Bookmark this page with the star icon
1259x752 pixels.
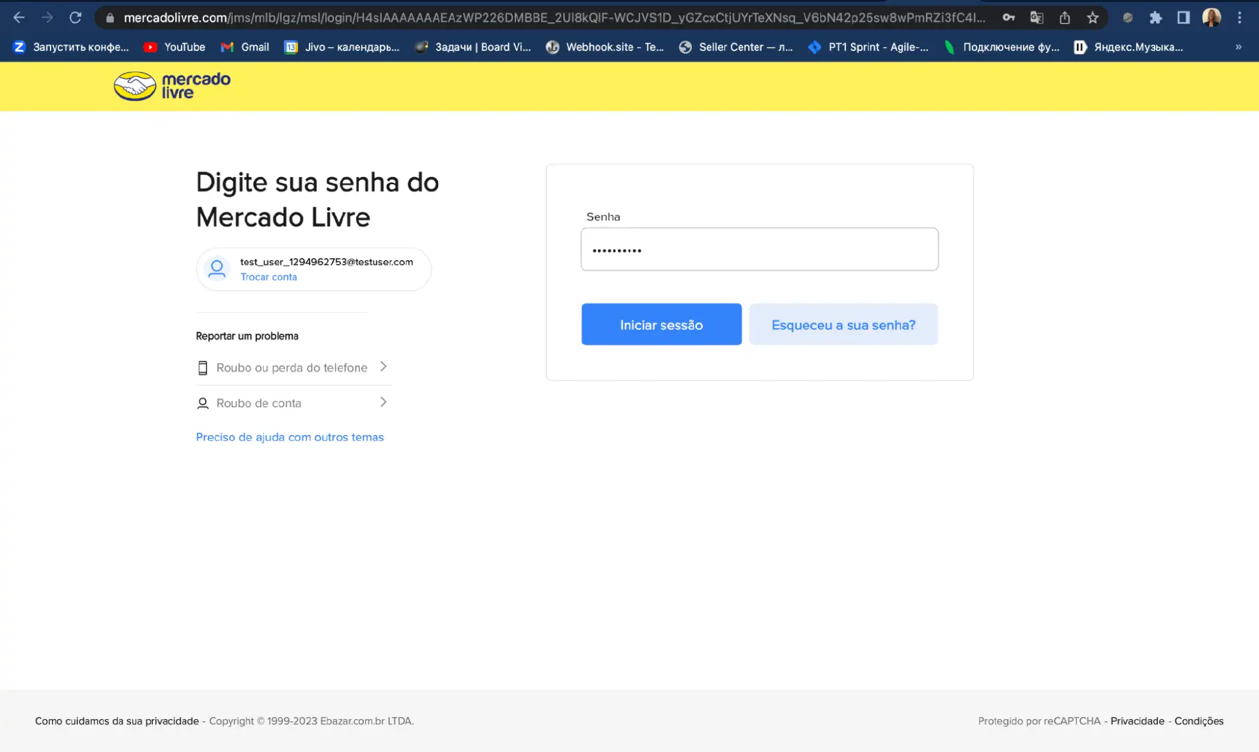(1092, 18)
